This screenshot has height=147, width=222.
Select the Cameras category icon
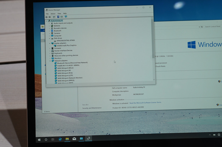coord(52,33)
